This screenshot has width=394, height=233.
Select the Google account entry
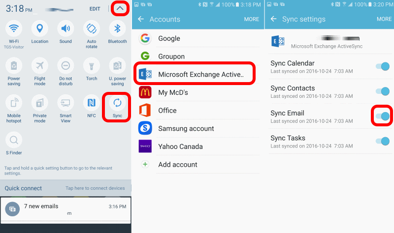169,38
